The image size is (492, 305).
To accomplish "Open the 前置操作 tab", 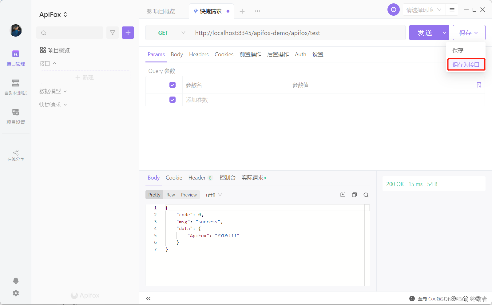I will click(250, 54).
